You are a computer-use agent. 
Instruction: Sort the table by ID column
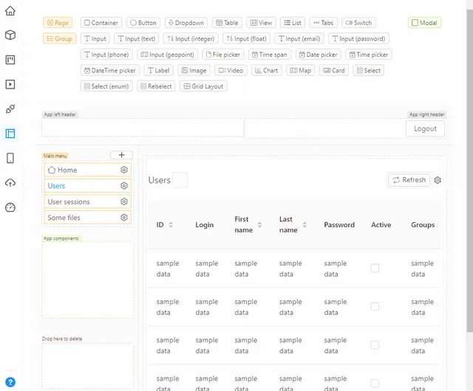pos(171,225)
